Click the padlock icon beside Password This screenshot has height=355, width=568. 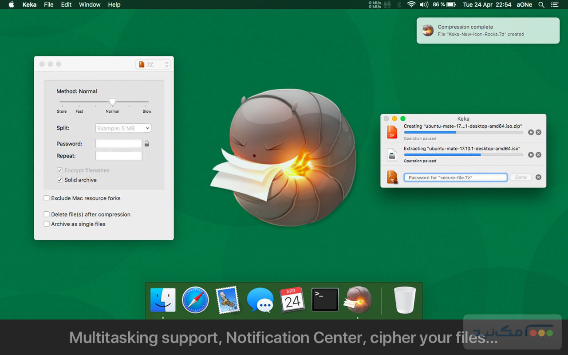pos(147,144)
